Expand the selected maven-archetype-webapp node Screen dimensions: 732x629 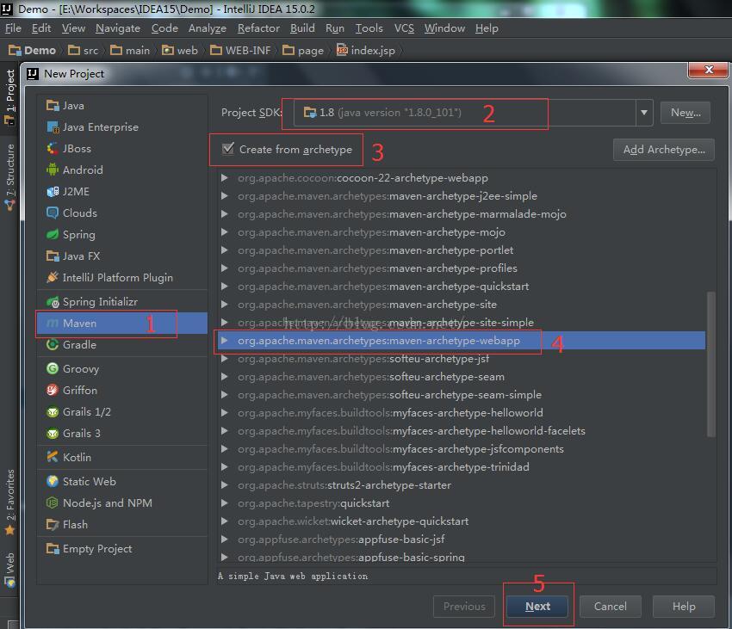225,341
